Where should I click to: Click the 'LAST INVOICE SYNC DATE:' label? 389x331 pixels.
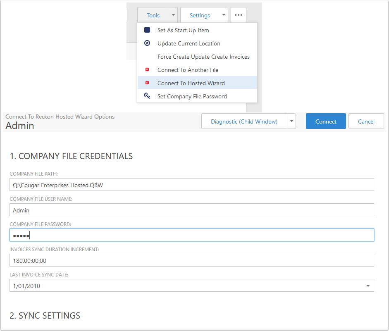point(39,275)
